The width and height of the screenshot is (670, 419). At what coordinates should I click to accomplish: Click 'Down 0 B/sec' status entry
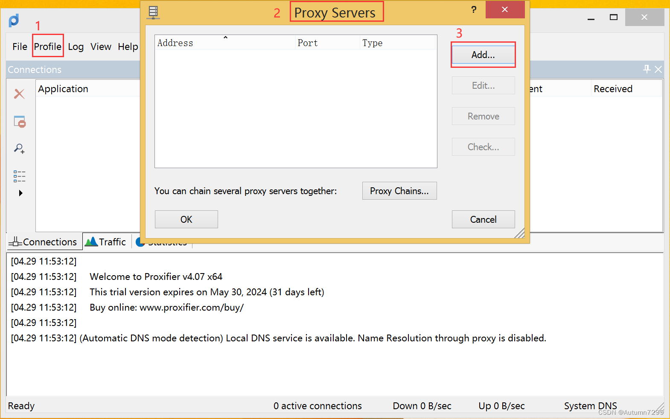[422, 406]
